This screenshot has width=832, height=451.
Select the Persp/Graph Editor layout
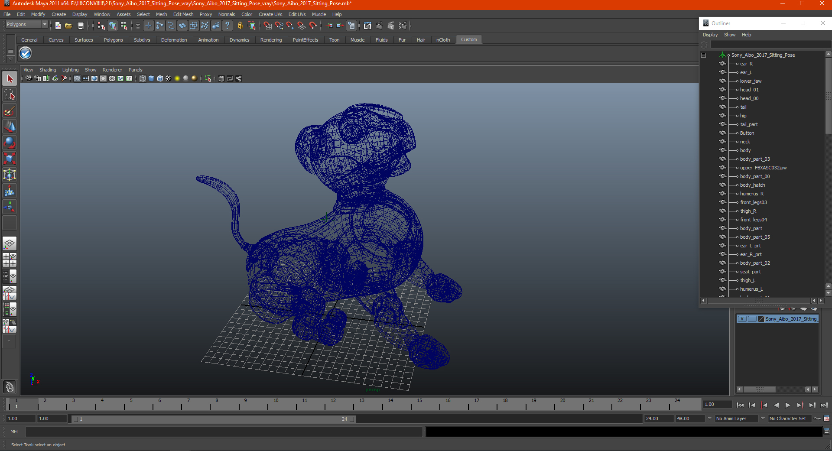(x=10, y=293)
